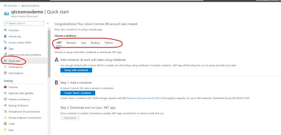281x135 pixels.
Task: Click the yellow Keys icon
Action: (x=5, y=130)
